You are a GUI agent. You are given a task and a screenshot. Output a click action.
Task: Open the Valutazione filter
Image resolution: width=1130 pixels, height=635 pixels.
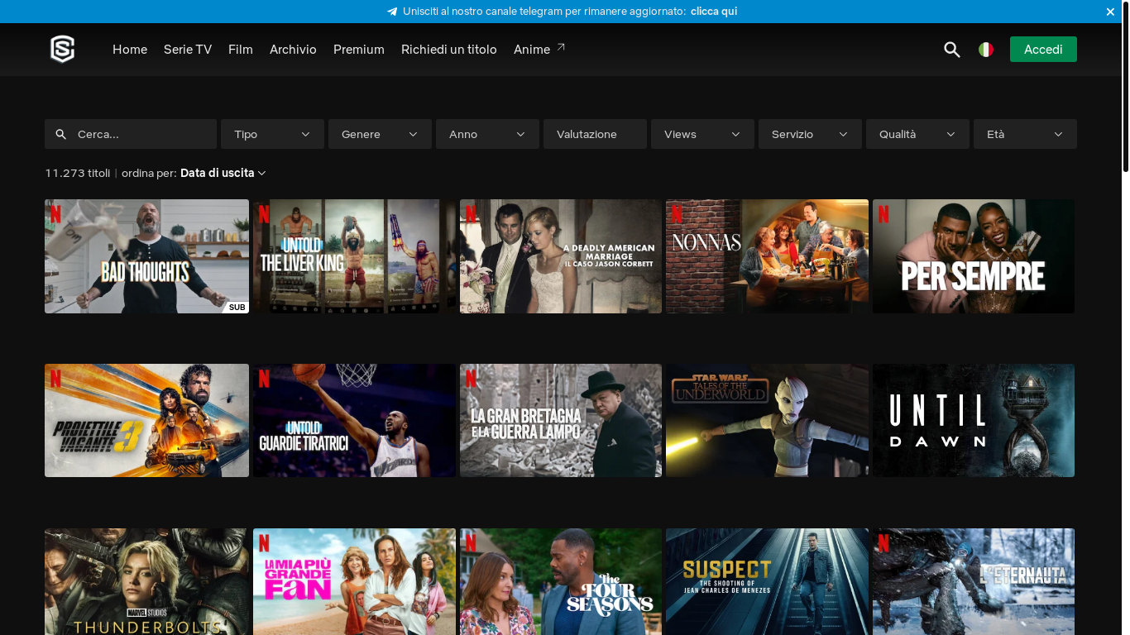pos(595,134)
